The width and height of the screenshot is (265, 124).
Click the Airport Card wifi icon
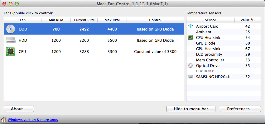(190, 26)
